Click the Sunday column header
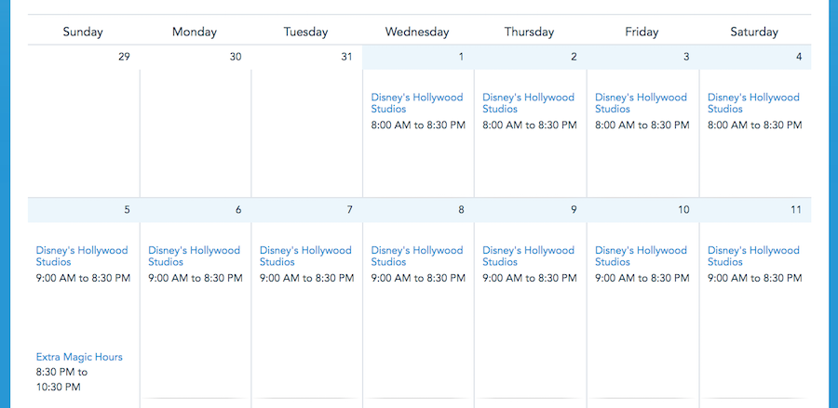The height and width of the screenshot is (408, 838). point(83,32)
